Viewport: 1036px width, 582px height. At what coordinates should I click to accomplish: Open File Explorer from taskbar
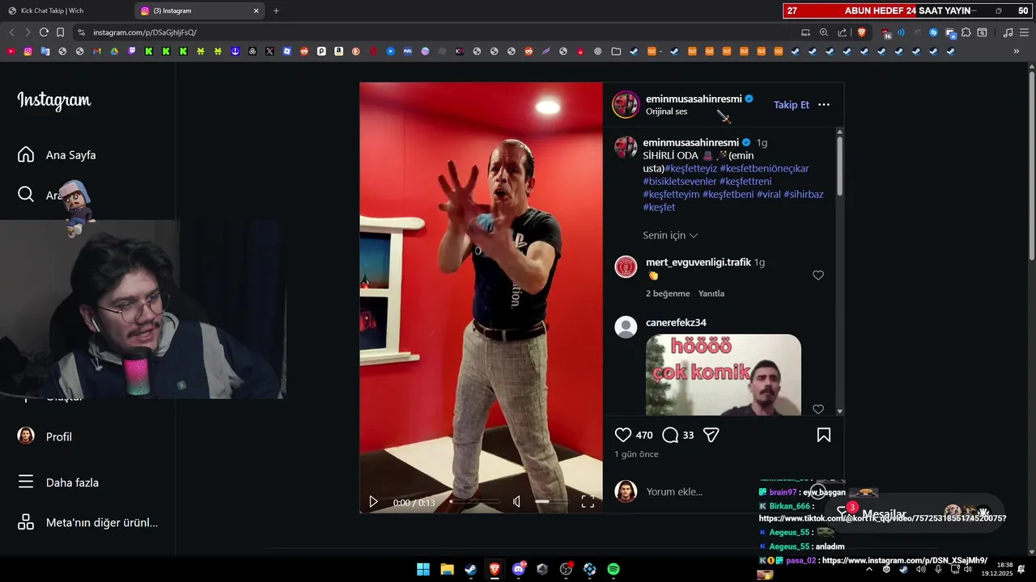point(447,569)
